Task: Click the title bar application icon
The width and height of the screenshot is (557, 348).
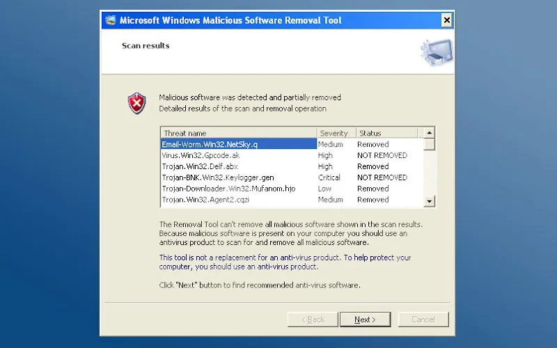Action: coord(111,20)
